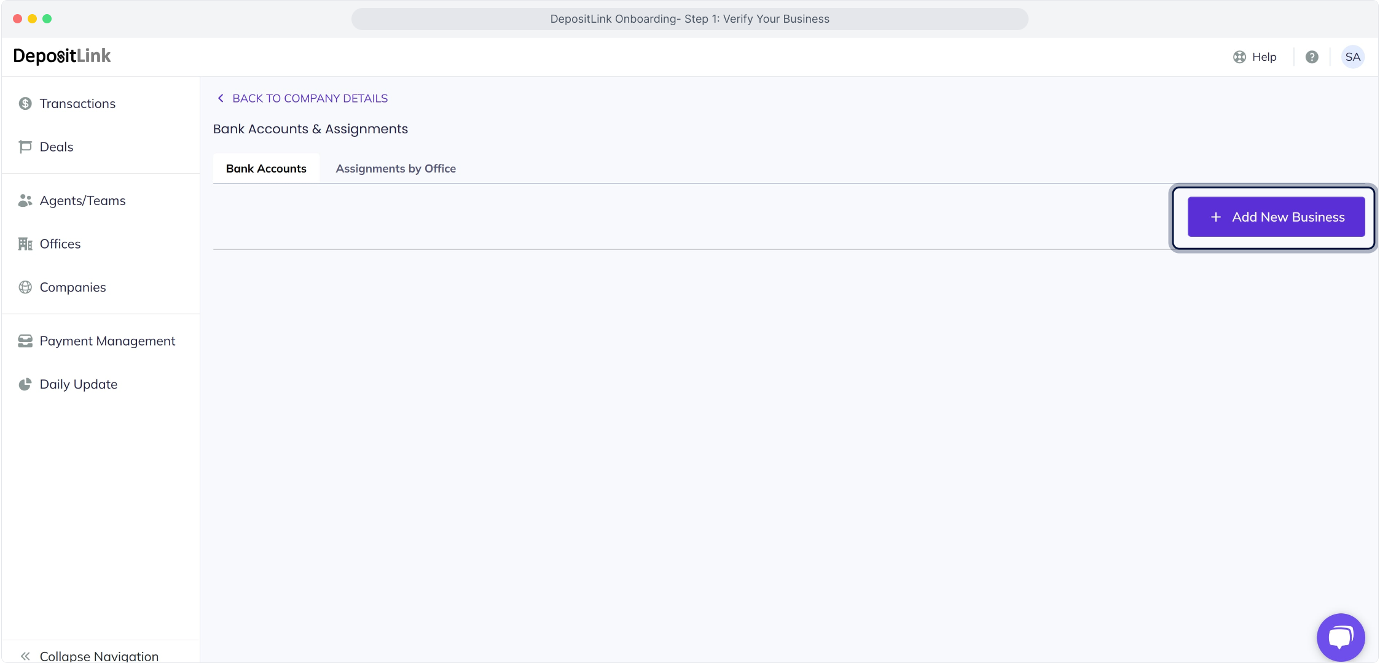Screen dimensions: 1380x663
Task: Open the SA user avatar menu
Action: click(1352, 57)
